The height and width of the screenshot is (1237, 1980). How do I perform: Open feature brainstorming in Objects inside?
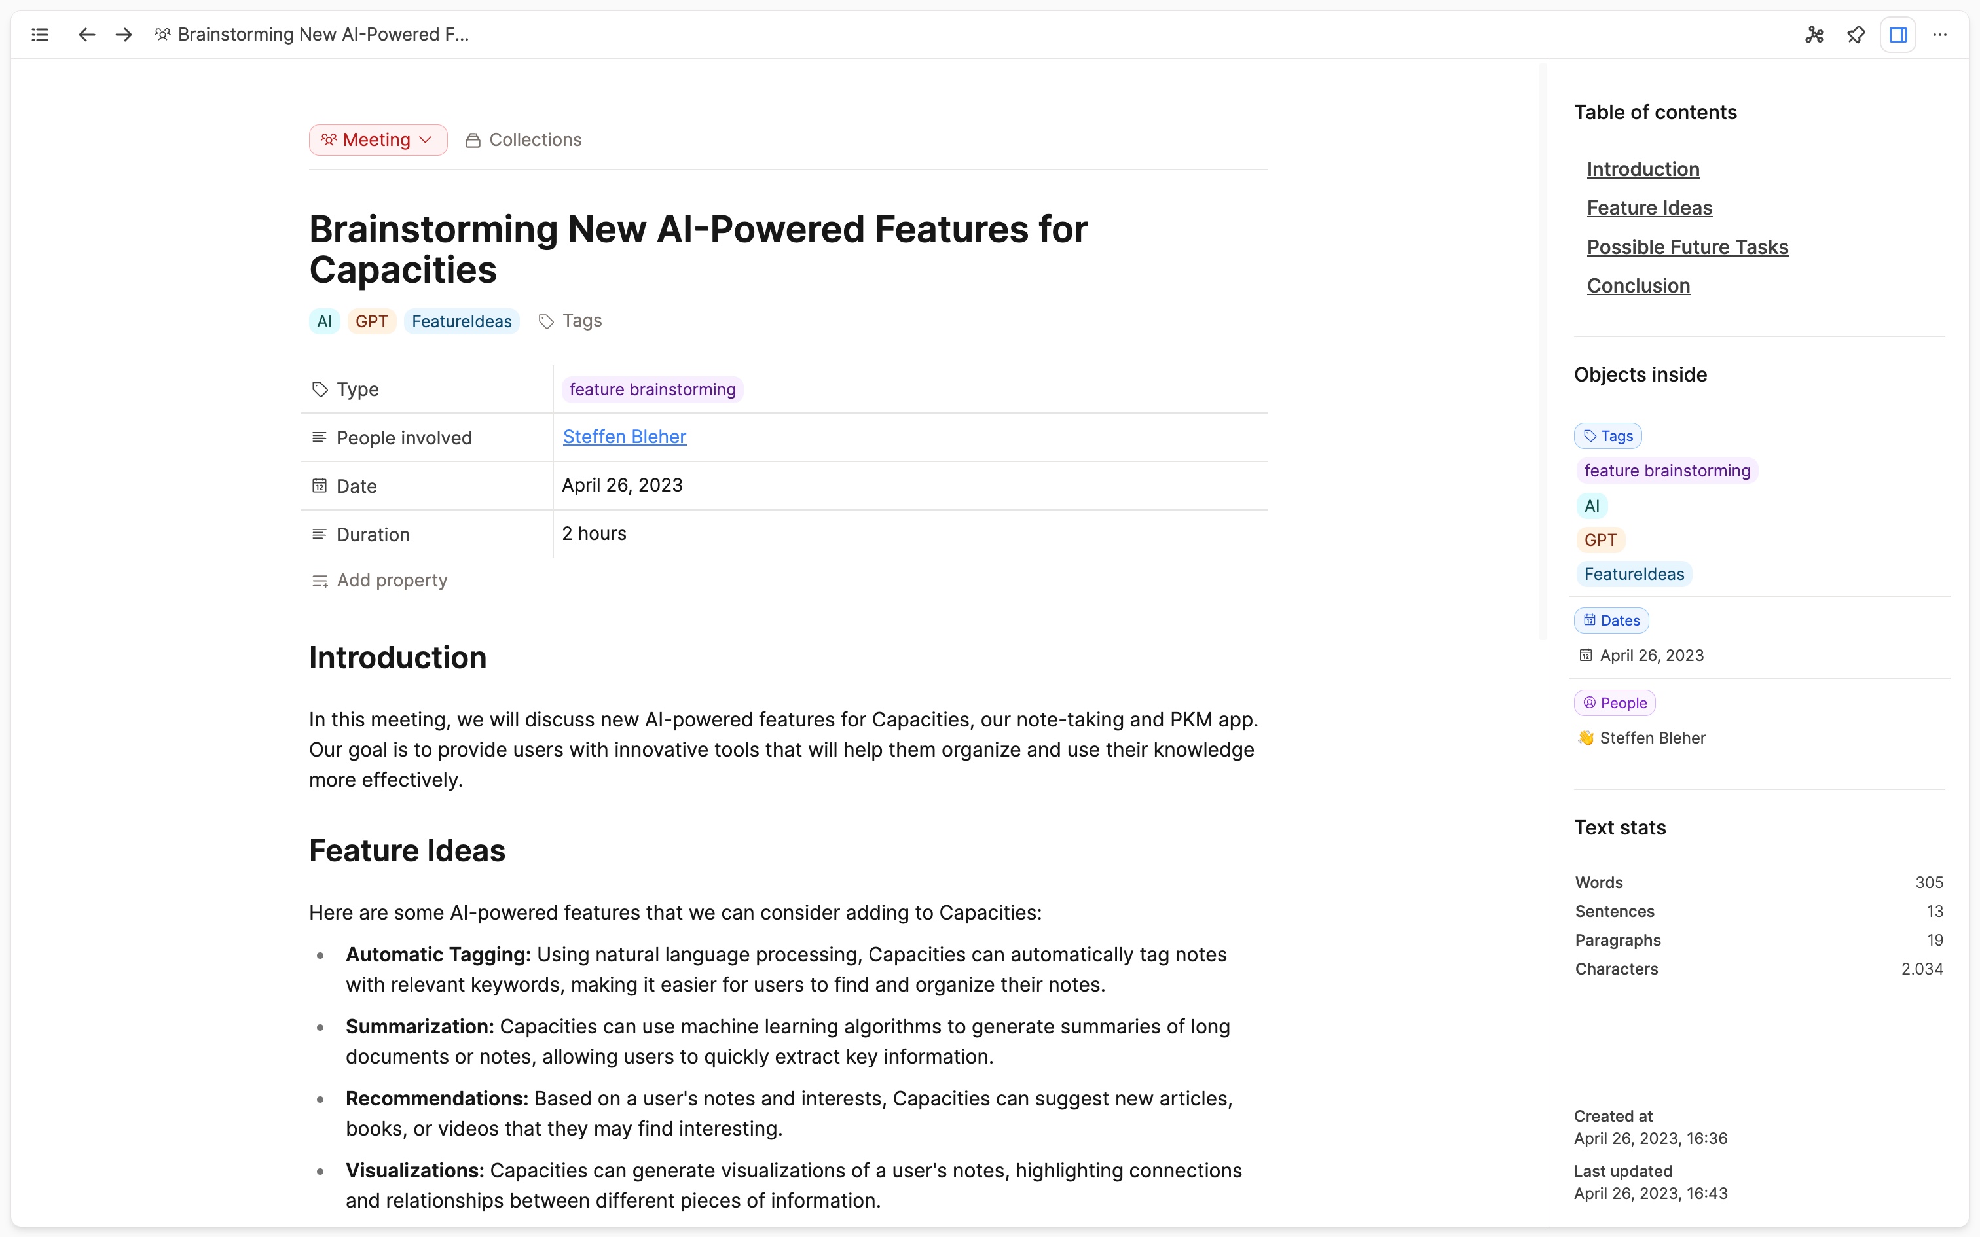click(1666, 471)
